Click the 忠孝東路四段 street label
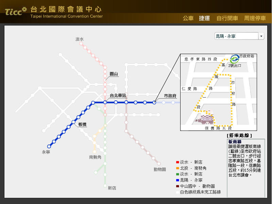Image resolution: width=272 pixels, height=204 pixels. (201, 59)
